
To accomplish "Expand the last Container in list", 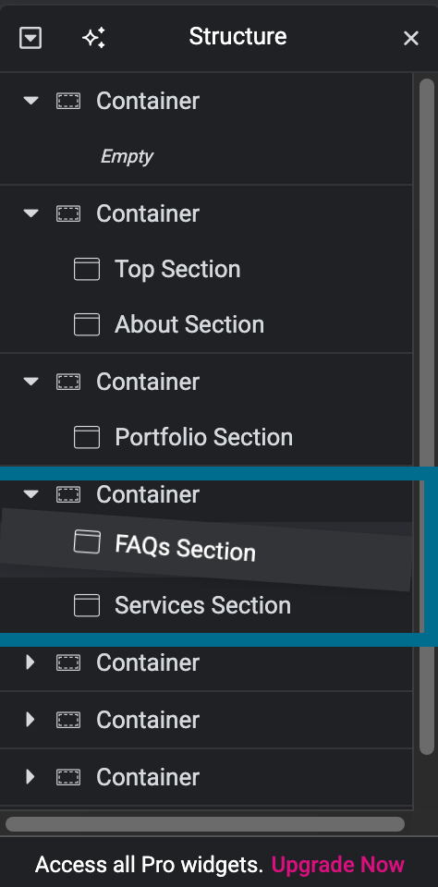I will tap(30, 777).
